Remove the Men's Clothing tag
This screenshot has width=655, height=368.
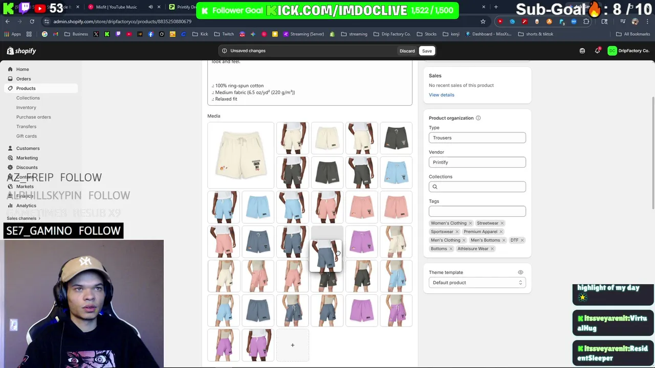(x=464, y=240)
